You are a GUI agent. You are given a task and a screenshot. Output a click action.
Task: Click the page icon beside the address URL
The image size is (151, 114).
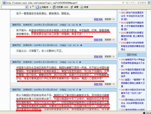tap(4, 3)
